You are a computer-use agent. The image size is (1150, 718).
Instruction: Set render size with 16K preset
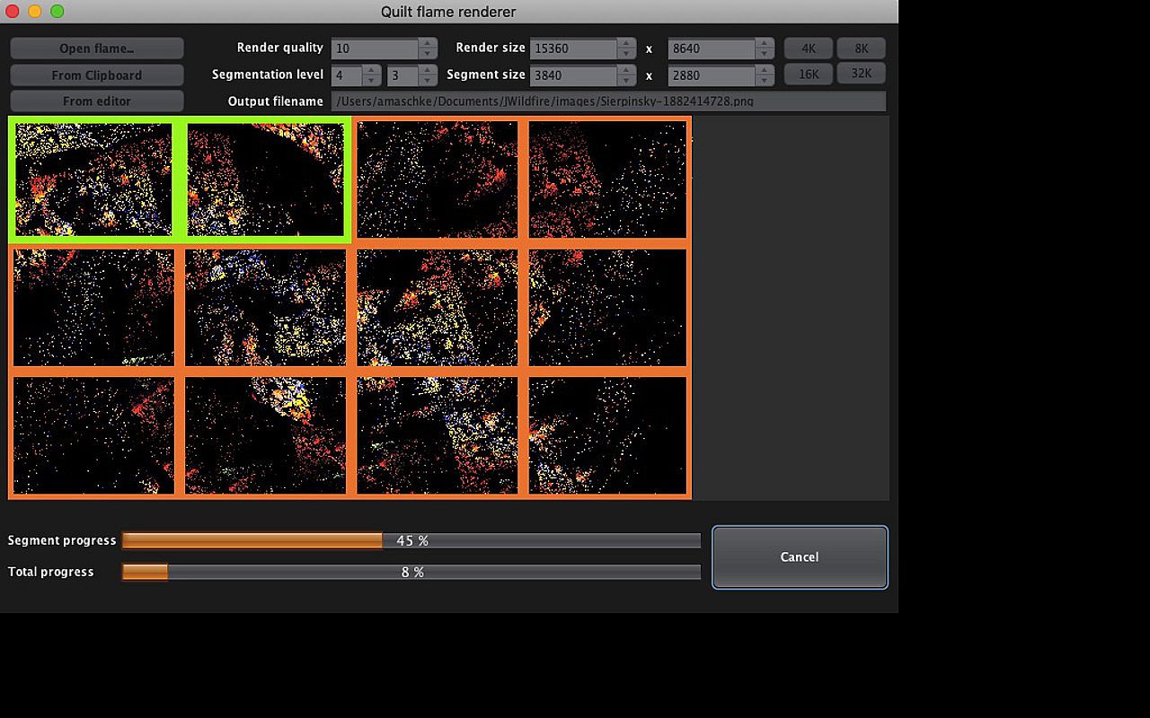point(809,74)
